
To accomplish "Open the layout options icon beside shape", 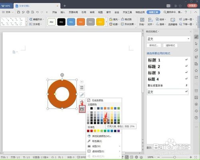I will tap(82, 88).
